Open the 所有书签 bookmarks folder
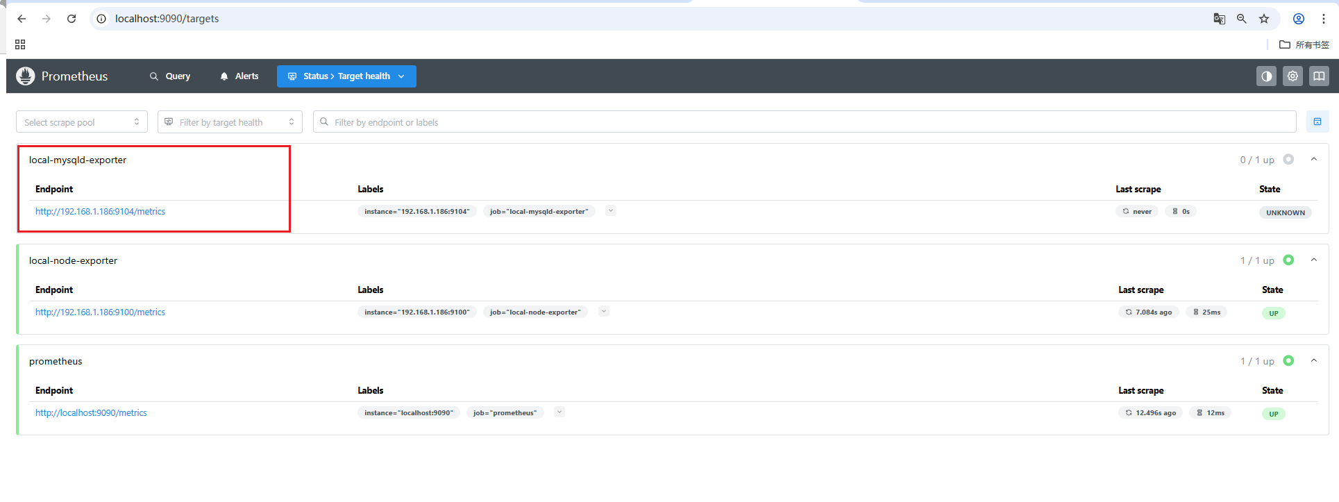 coord(1304,44)
